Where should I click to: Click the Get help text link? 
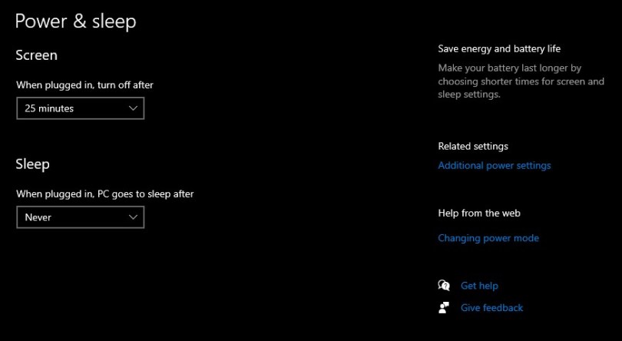click(x=479, y=286)
